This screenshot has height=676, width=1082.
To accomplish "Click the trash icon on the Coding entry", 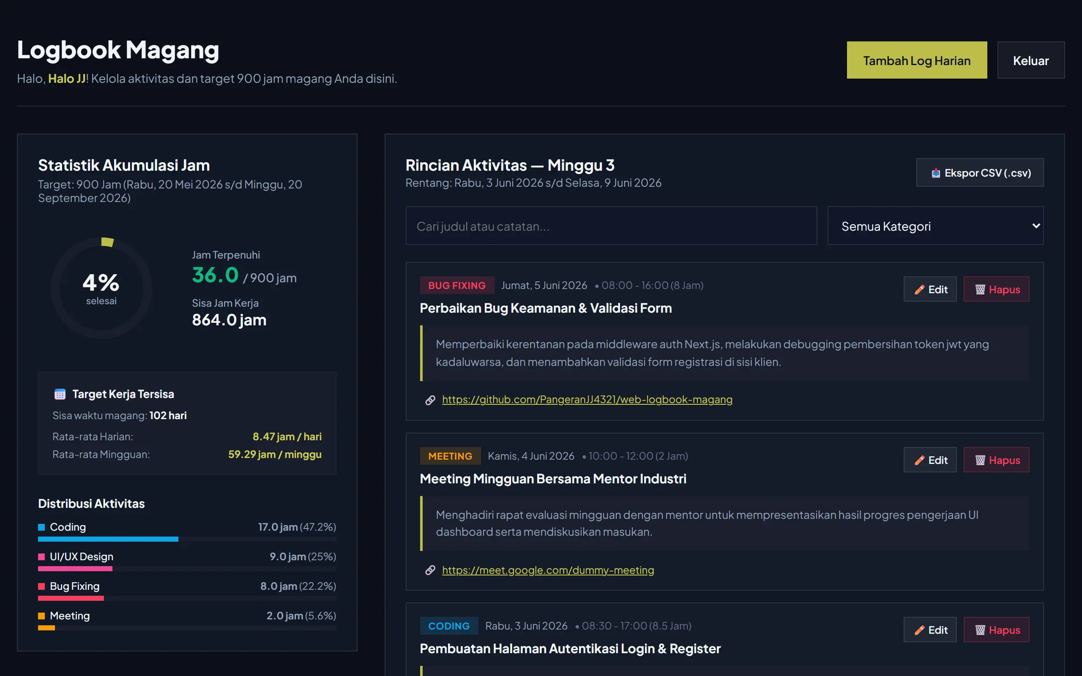I will [x=980, y=630].
